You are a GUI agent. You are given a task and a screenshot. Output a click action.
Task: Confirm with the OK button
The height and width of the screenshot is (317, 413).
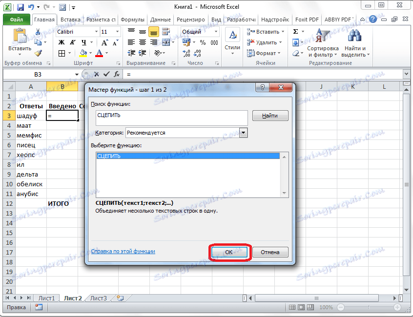(229, 252)
